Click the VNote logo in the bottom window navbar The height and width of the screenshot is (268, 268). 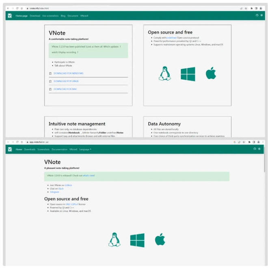(10, 149)
